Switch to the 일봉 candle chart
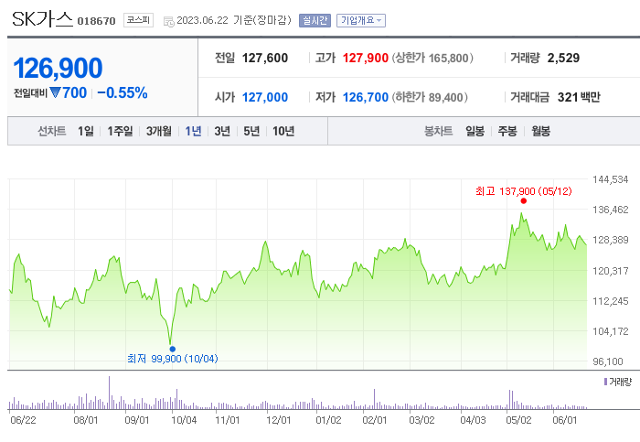640x442 pixels. [475, 131]
